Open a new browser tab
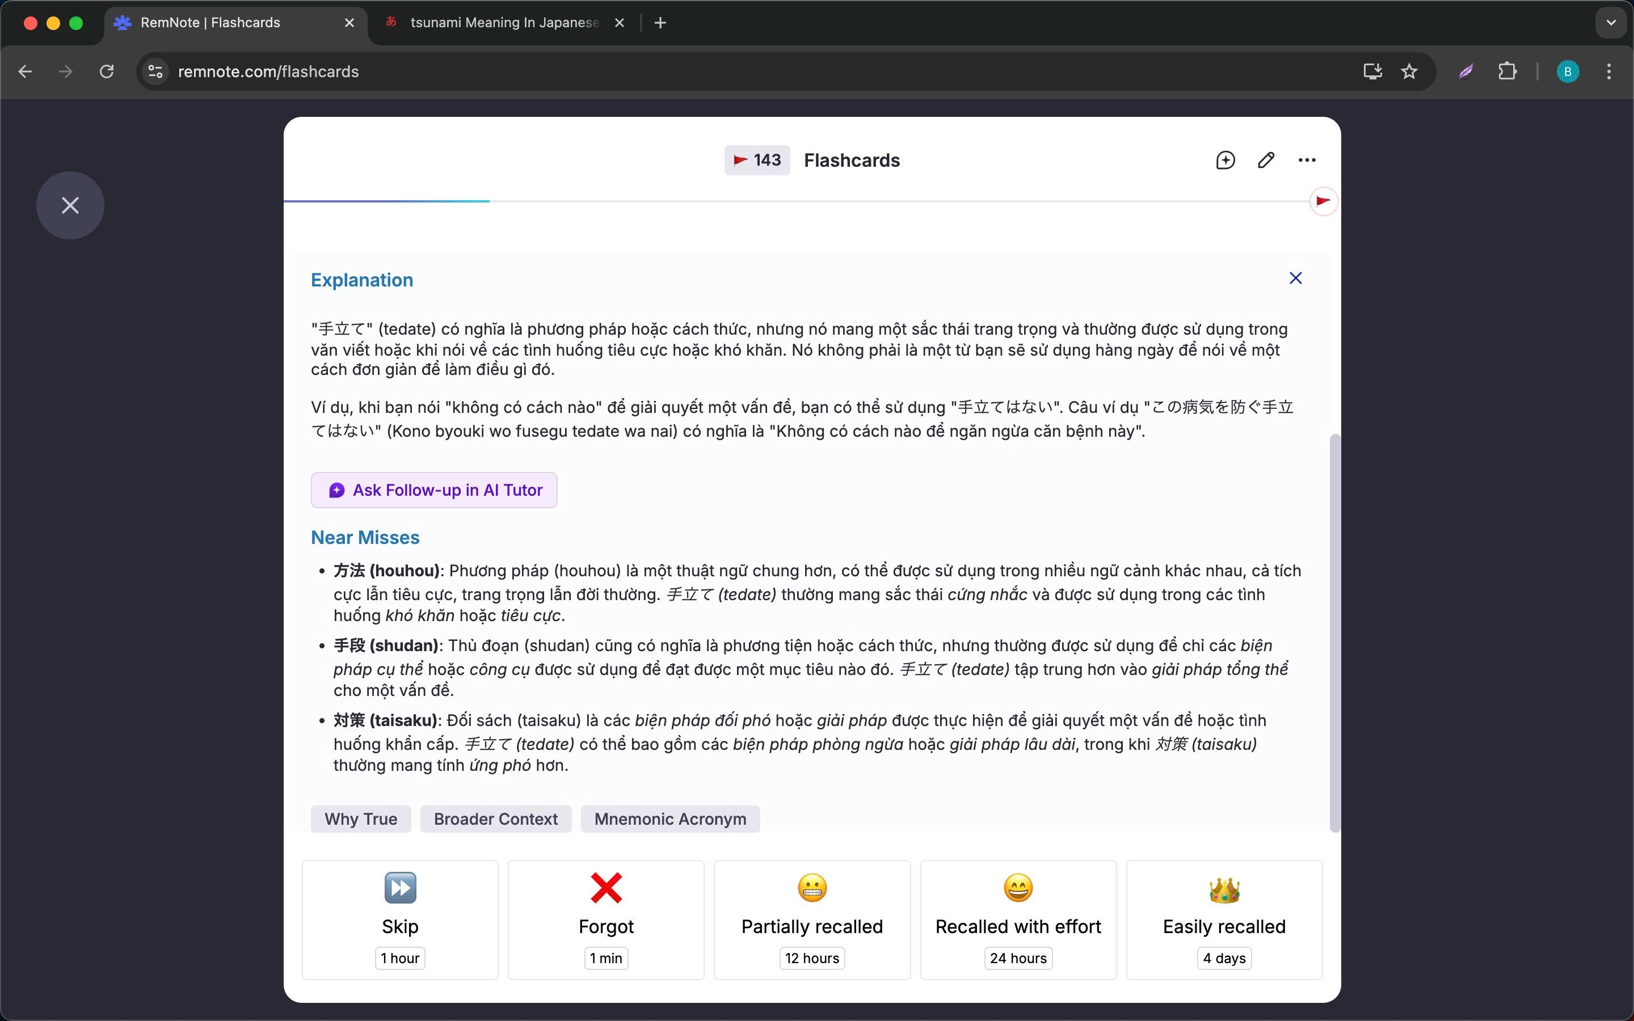Screen dimensions: 1634x1021 tap(660, 23)
